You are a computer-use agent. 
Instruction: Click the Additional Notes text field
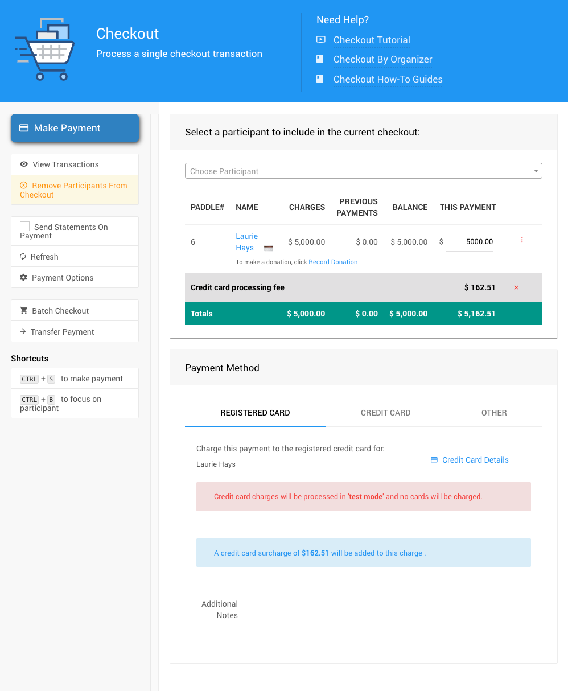click(x=392, y=607)
